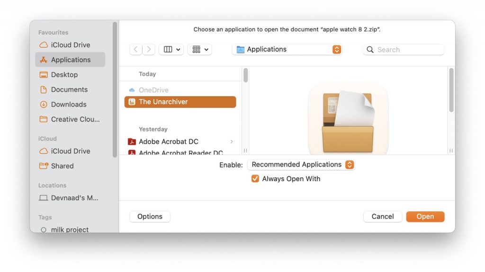Click the Desktop icon in the sidebar
The height and width of the screenshot is (272, 485).
point(44,74)
